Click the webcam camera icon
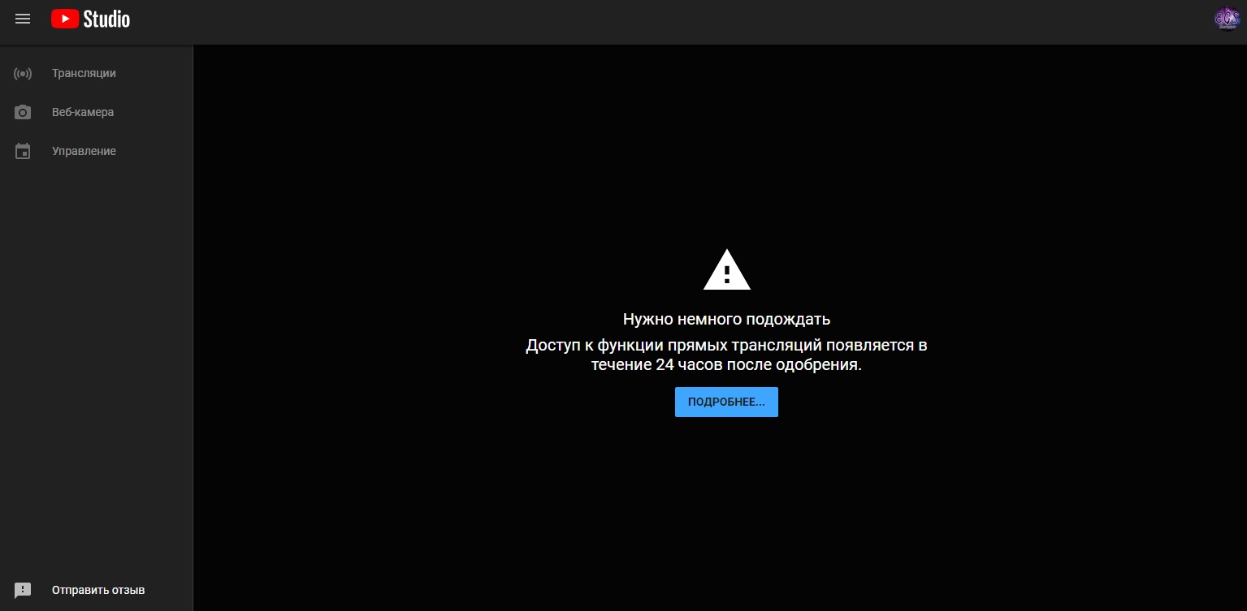Viewport: 1247px width, 611px height. click(23, 113)
